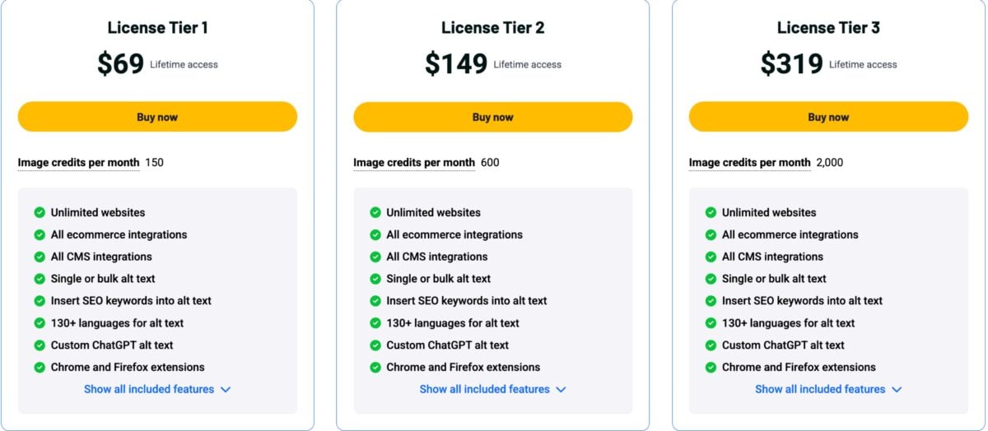
Task: Click Tier 1 Image credits per month label
Action: click(x=78, y=163)
